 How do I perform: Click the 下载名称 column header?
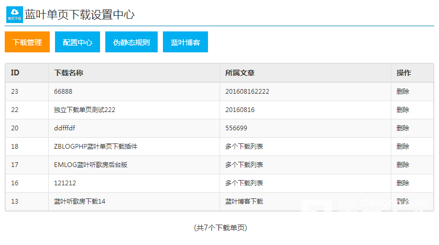click(69, 73)
